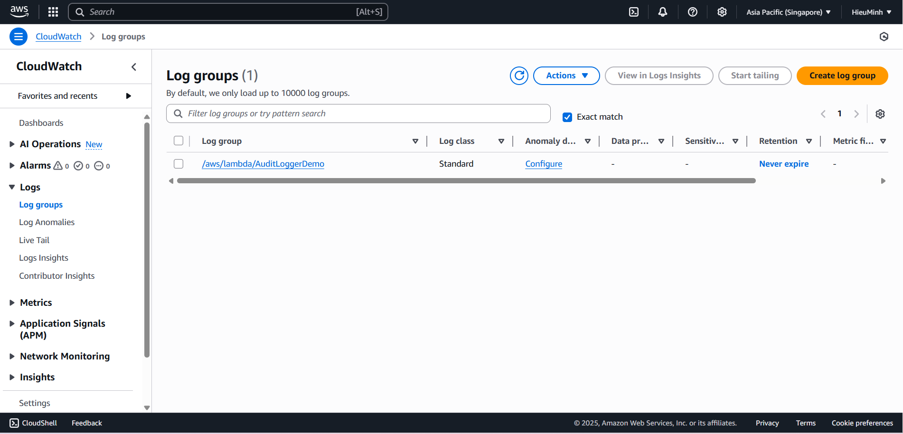Open the CloudShell icon in the top bar
Image resolution: width=903 pixels, height=434 pixels.
(x=634, y=12)
